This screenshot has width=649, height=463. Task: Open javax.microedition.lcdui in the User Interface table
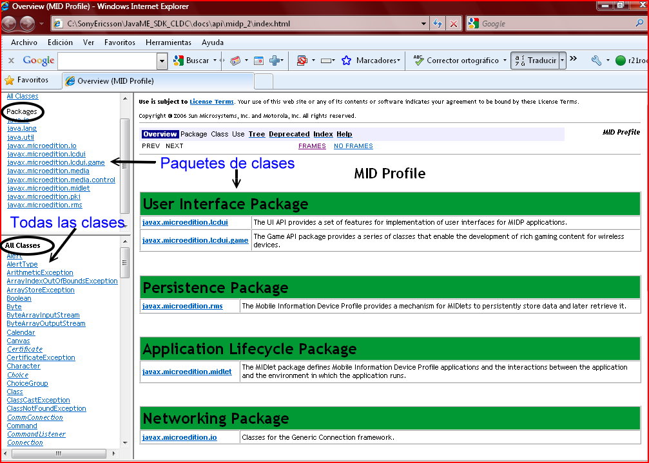click(x=185, y=222)
